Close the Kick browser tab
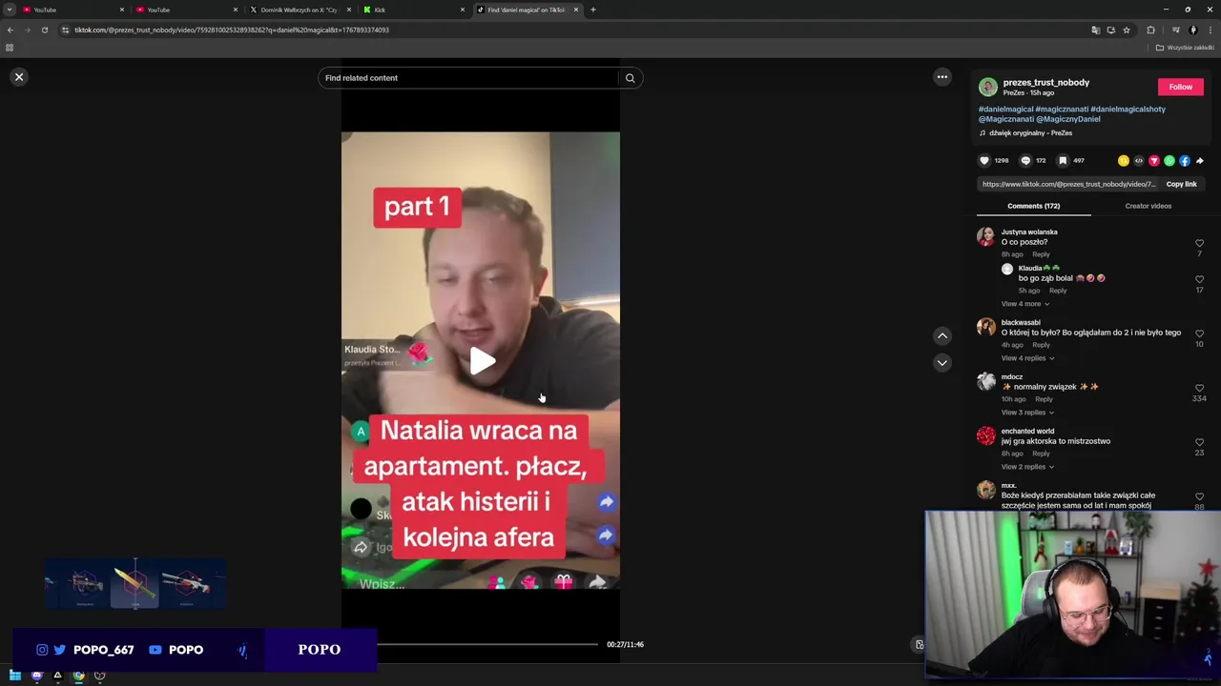Screen dimensions: 1221x686 coord(463,10)
